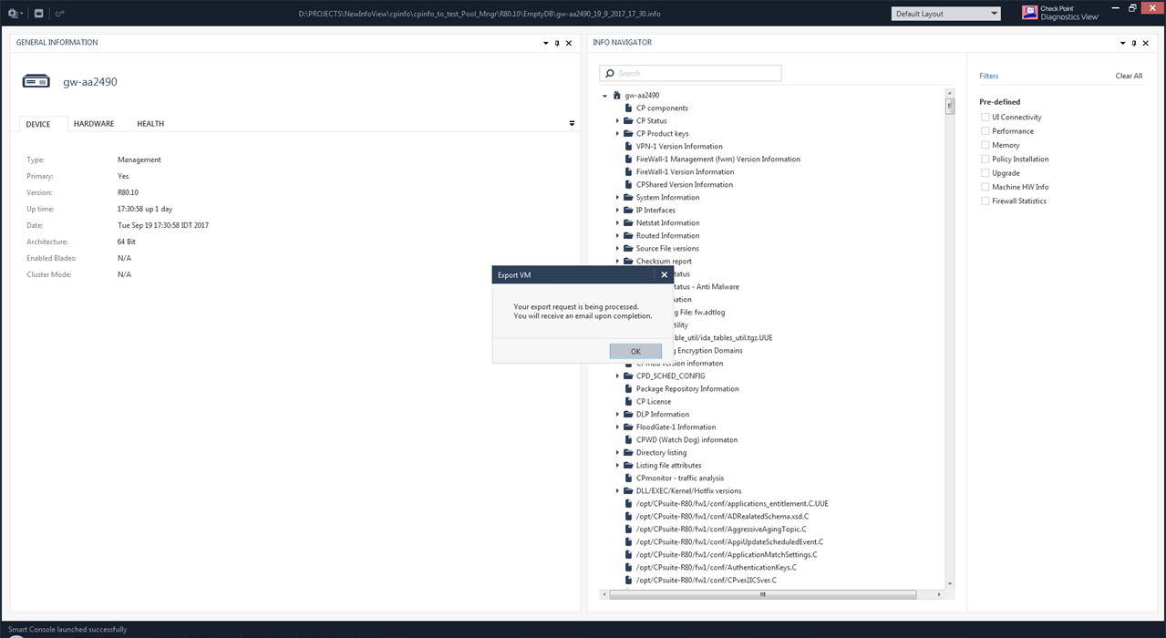Viewport: 1166px width, 638px height.
Task: Expand the CP Status tree node
Action: click(617, 120)
